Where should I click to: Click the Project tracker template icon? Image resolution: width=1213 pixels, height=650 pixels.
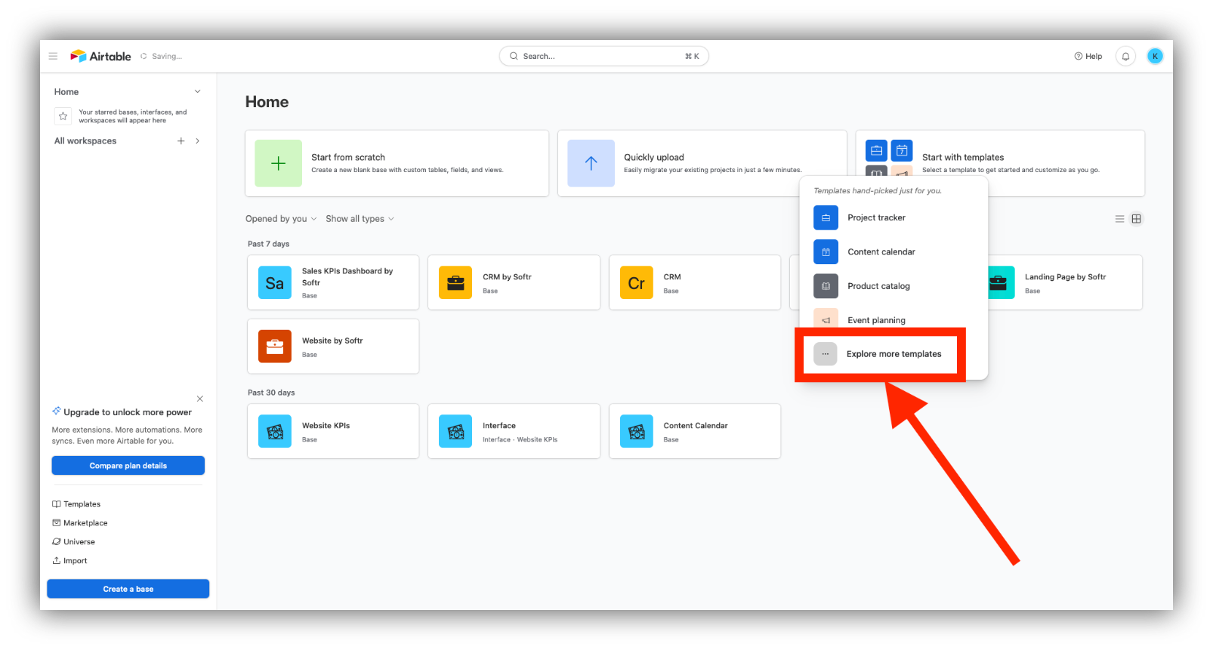826,217
